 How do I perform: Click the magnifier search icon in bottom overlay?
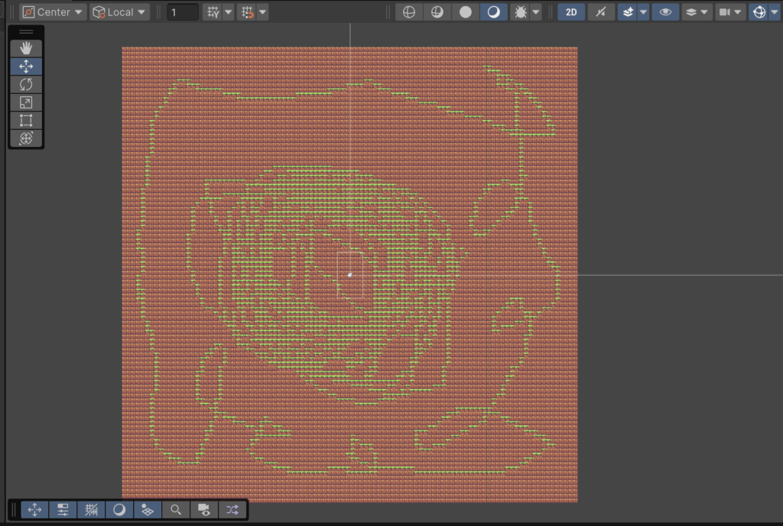176,509
